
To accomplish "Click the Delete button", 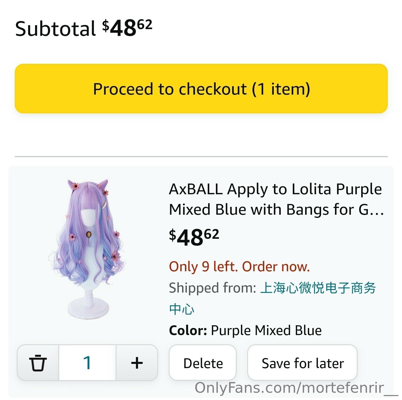I will pyautogui.click(x=203, y=363).
